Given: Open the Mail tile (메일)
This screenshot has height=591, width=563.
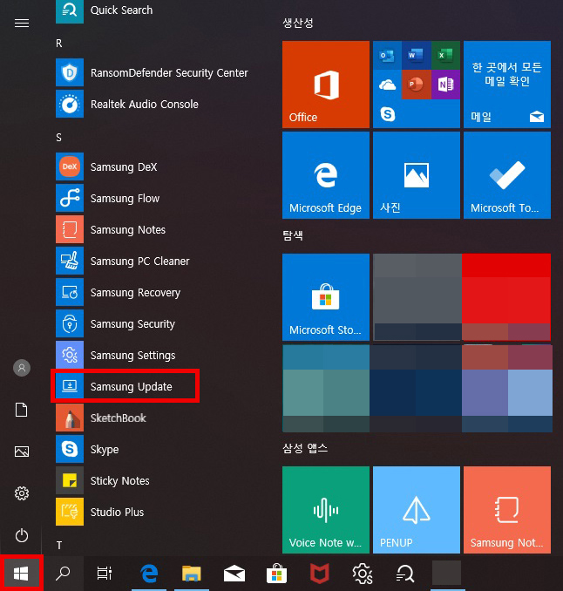Looking at the screenshot, I should click(507, 85).
